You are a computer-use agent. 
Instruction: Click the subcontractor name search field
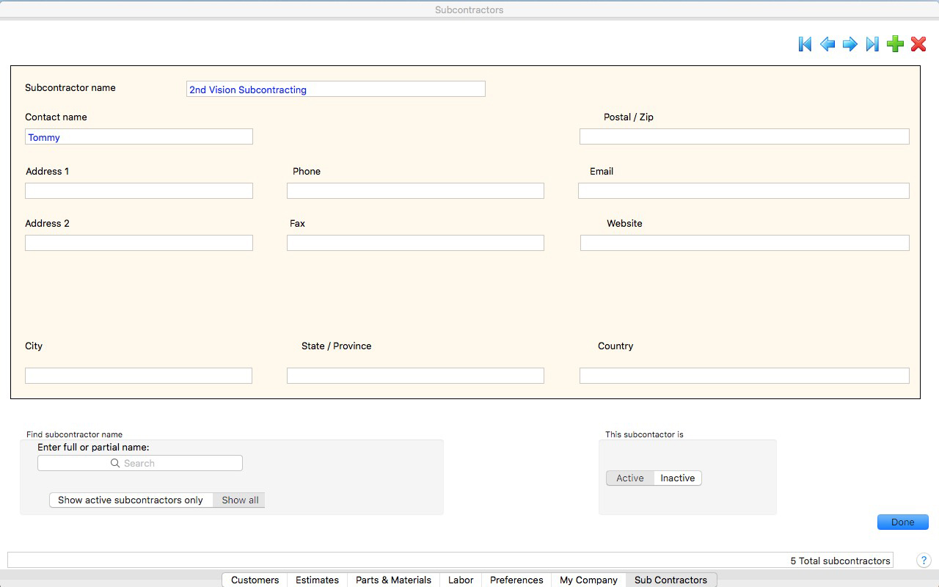[139, 463]
